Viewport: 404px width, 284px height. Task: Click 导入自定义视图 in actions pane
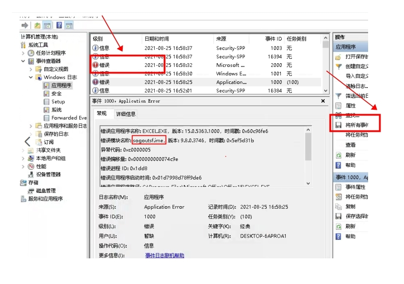pos(357,76)
